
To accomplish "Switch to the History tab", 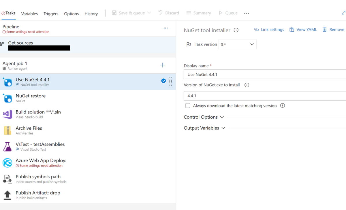I will point(91,14).
